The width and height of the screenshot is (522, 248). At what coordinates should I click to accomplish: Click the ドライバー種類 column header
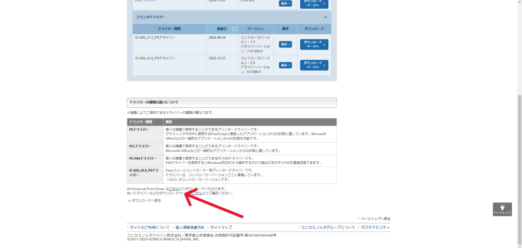[x=169, y=29]
